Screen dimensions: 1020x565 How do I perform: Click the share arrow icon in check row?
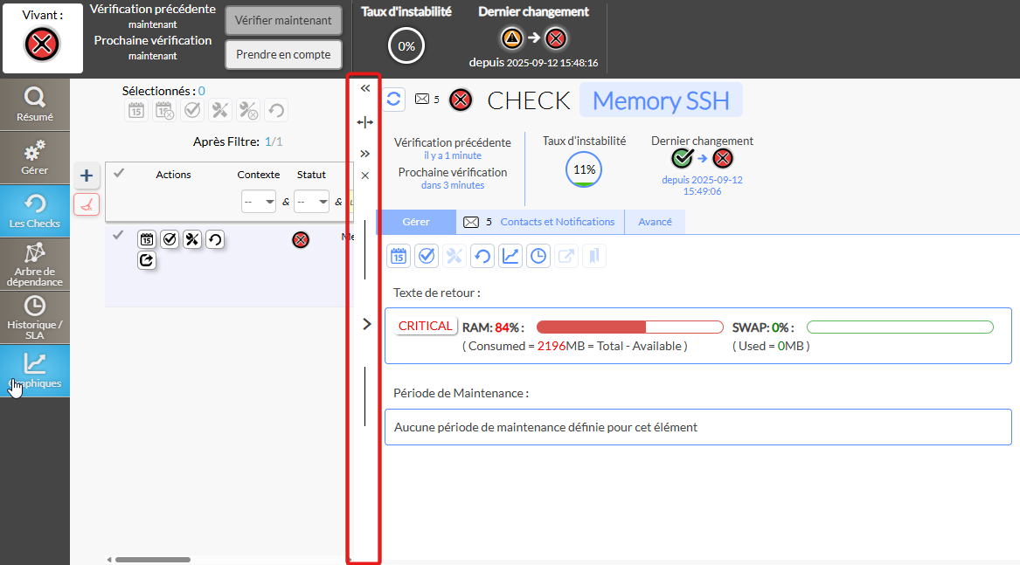(147, 260)
